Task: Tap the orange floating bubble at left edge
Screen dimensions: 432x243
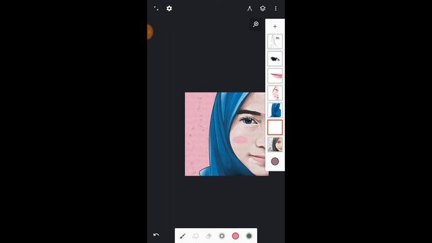Action: [150, 32]
